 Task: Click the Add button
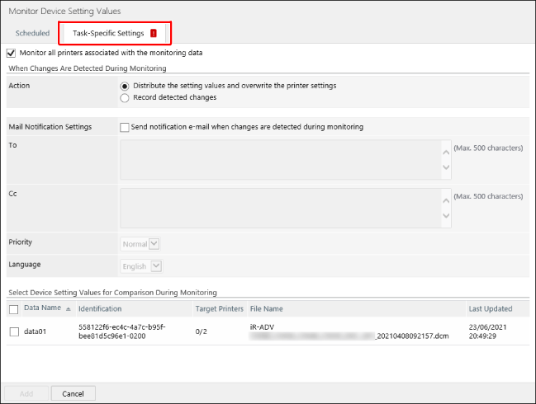coord(26,393)
